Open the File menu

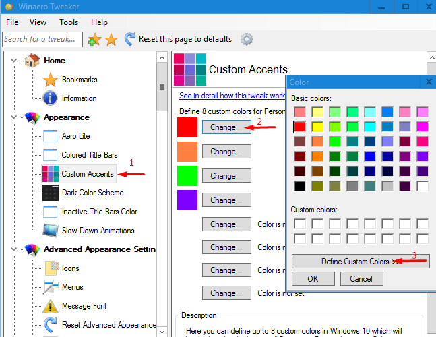pos(12,22)
